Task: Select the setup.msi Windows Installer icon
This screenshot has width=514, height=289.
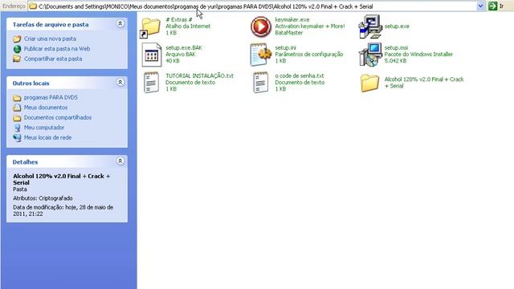Action: (x=370, y=55)
